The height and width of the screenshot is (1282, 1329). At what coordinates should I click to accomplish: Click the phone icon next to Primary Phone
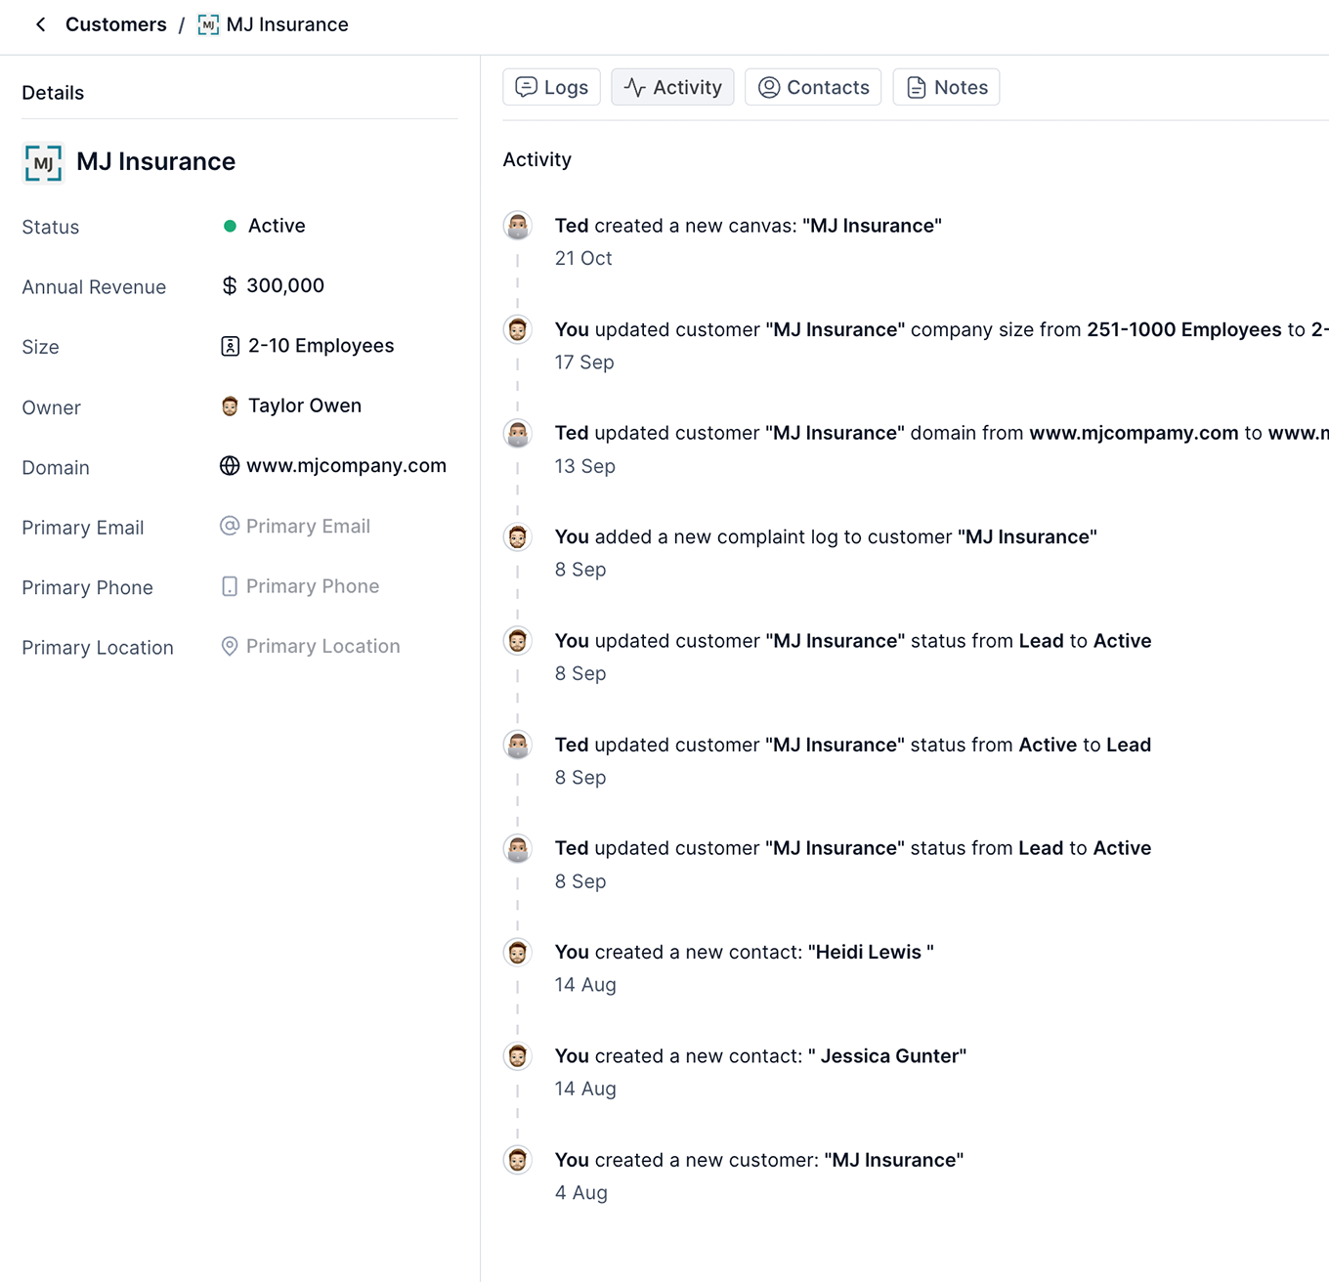pyautogui.click(x=229, y=586)
